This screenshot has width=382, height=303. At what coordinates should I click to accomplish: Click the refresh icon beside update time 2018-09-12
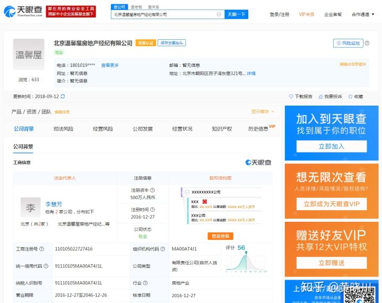tap(63, 97)
